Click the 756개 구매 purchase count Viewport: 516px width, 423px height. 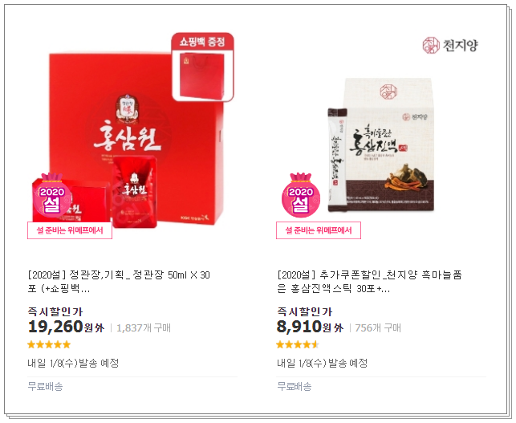[378, 327]
